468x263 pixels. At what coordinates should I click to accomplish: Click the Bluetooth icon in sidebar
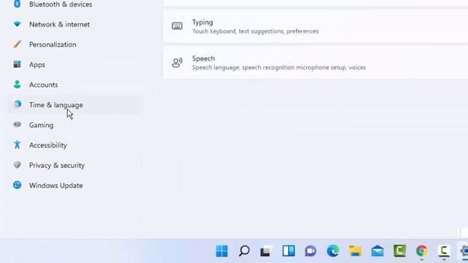(18, 4)
